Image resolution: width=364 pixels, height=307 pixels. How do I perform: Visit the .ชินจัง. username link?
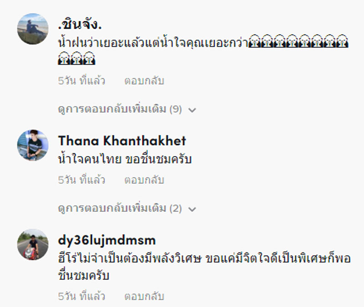(x=80, y=25)
